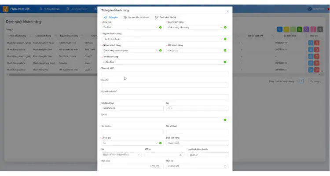Click page 1 in the pagination
Viewport: 330px width, 176px height.
coord(301,81)
